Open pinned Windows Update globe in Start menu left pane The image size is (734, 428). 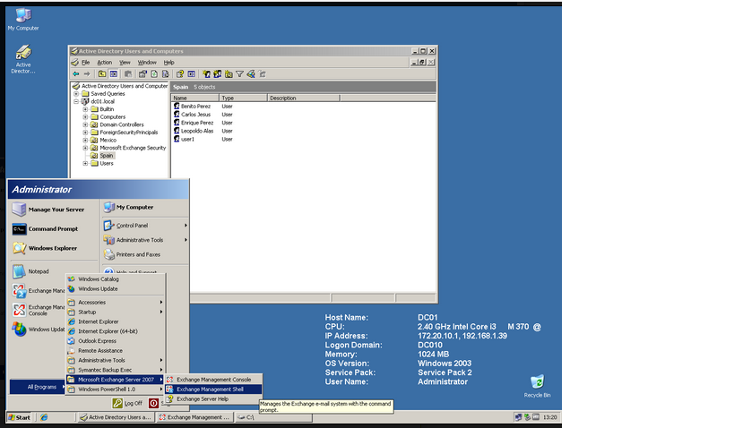39,330
